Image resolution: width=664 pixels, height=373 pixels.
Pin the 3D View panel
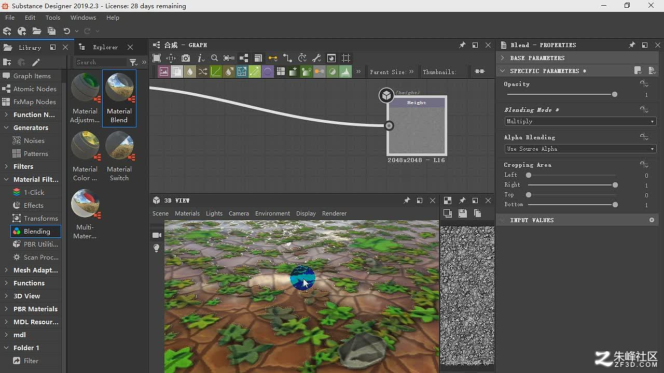[x=407, y=200]
